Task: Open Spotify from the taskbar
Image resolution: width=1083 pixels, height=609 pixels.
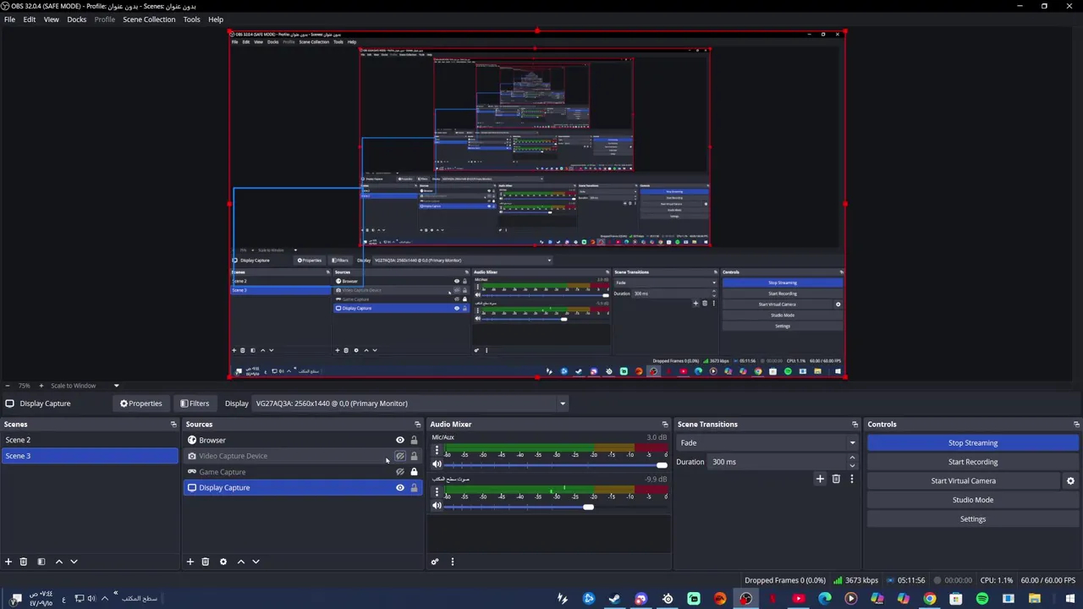Action: [982, 599]
